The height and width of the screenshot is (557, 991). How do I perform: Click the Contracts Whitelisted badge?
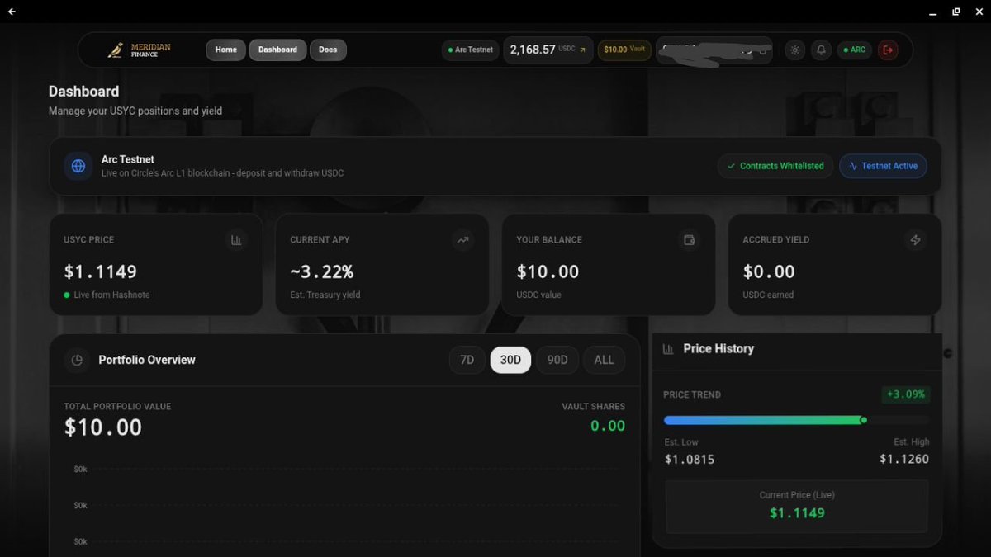(775, 166)
